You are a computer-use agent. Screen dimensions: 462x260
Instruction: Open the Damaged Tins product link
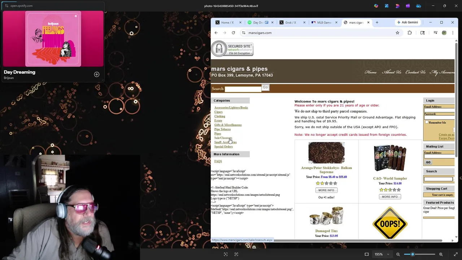pos(326,231)
